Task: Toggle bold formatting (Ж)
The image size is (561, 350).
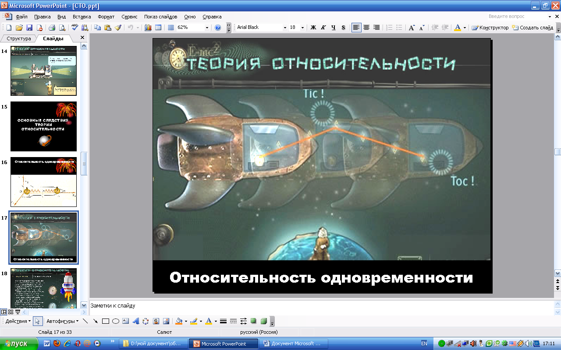Action: pyautogui.click(x=313, y=28)
